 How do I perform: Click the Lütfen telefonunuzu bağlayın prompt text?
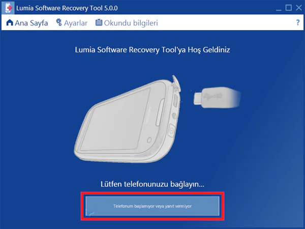coord(152,184)
